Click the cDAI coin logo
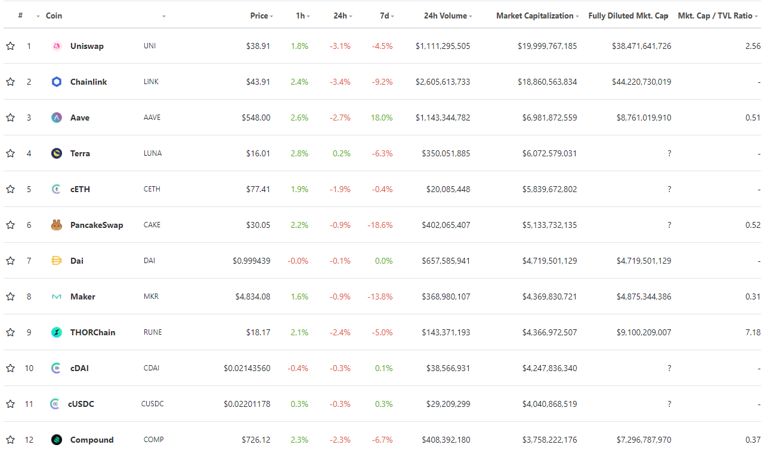The height and width of the screenshot is (457, 770). tap(57, 368)
